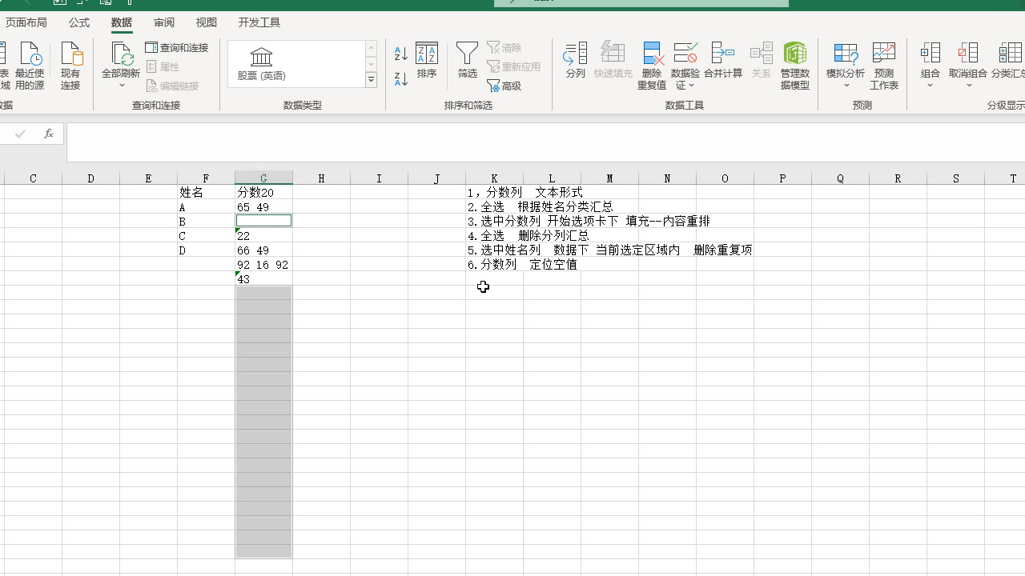Click Reapply (重新应用) filter button
This screenshot has width=1025, height=576.
point(514,67)
